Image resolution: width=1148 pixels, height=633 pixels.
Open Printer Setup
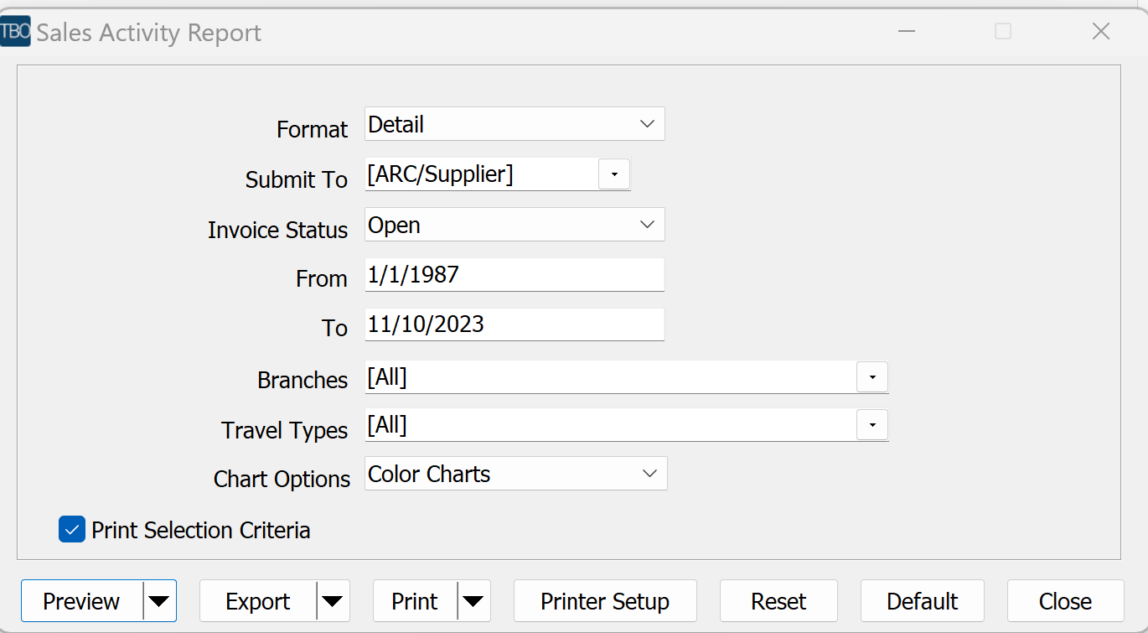[605, 601]
